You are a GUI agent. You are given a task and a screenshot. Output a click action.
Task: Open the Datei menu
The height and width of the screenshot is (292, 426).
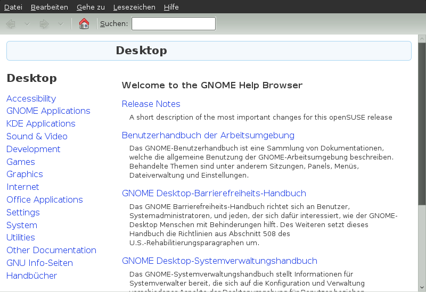tap(13, 7)
